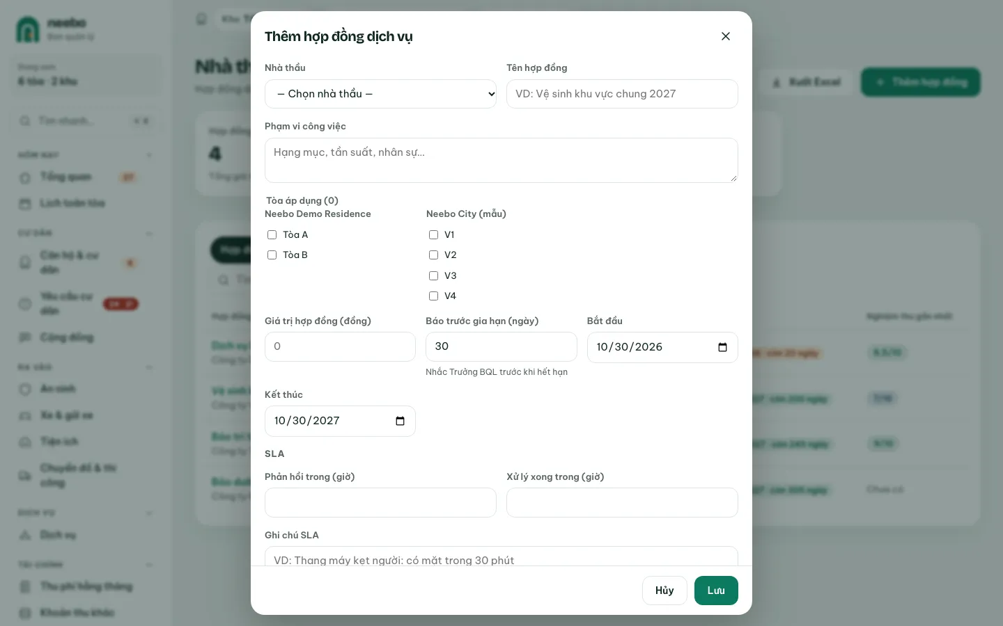The height and width of the screenshot is (626, 1003).
Task: Click the Tòa áp dụng (0) label
Action: point(302,200)
